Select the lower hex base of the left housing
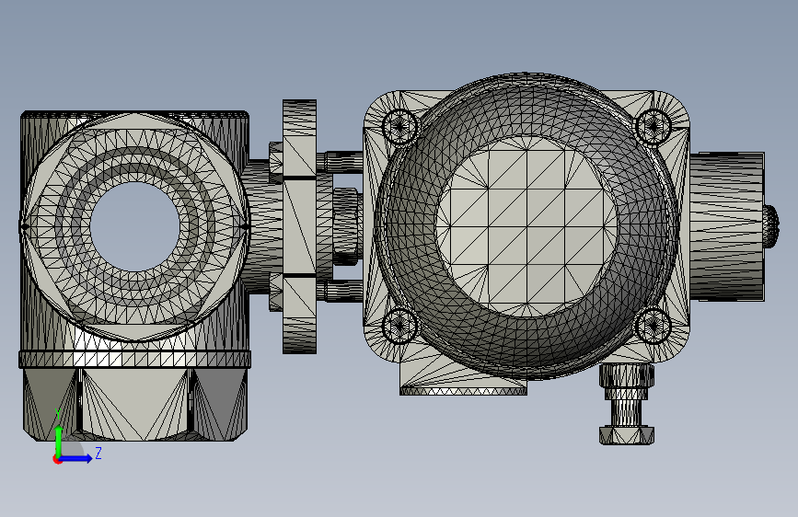 pyautogui.click(x=135, y=405)
